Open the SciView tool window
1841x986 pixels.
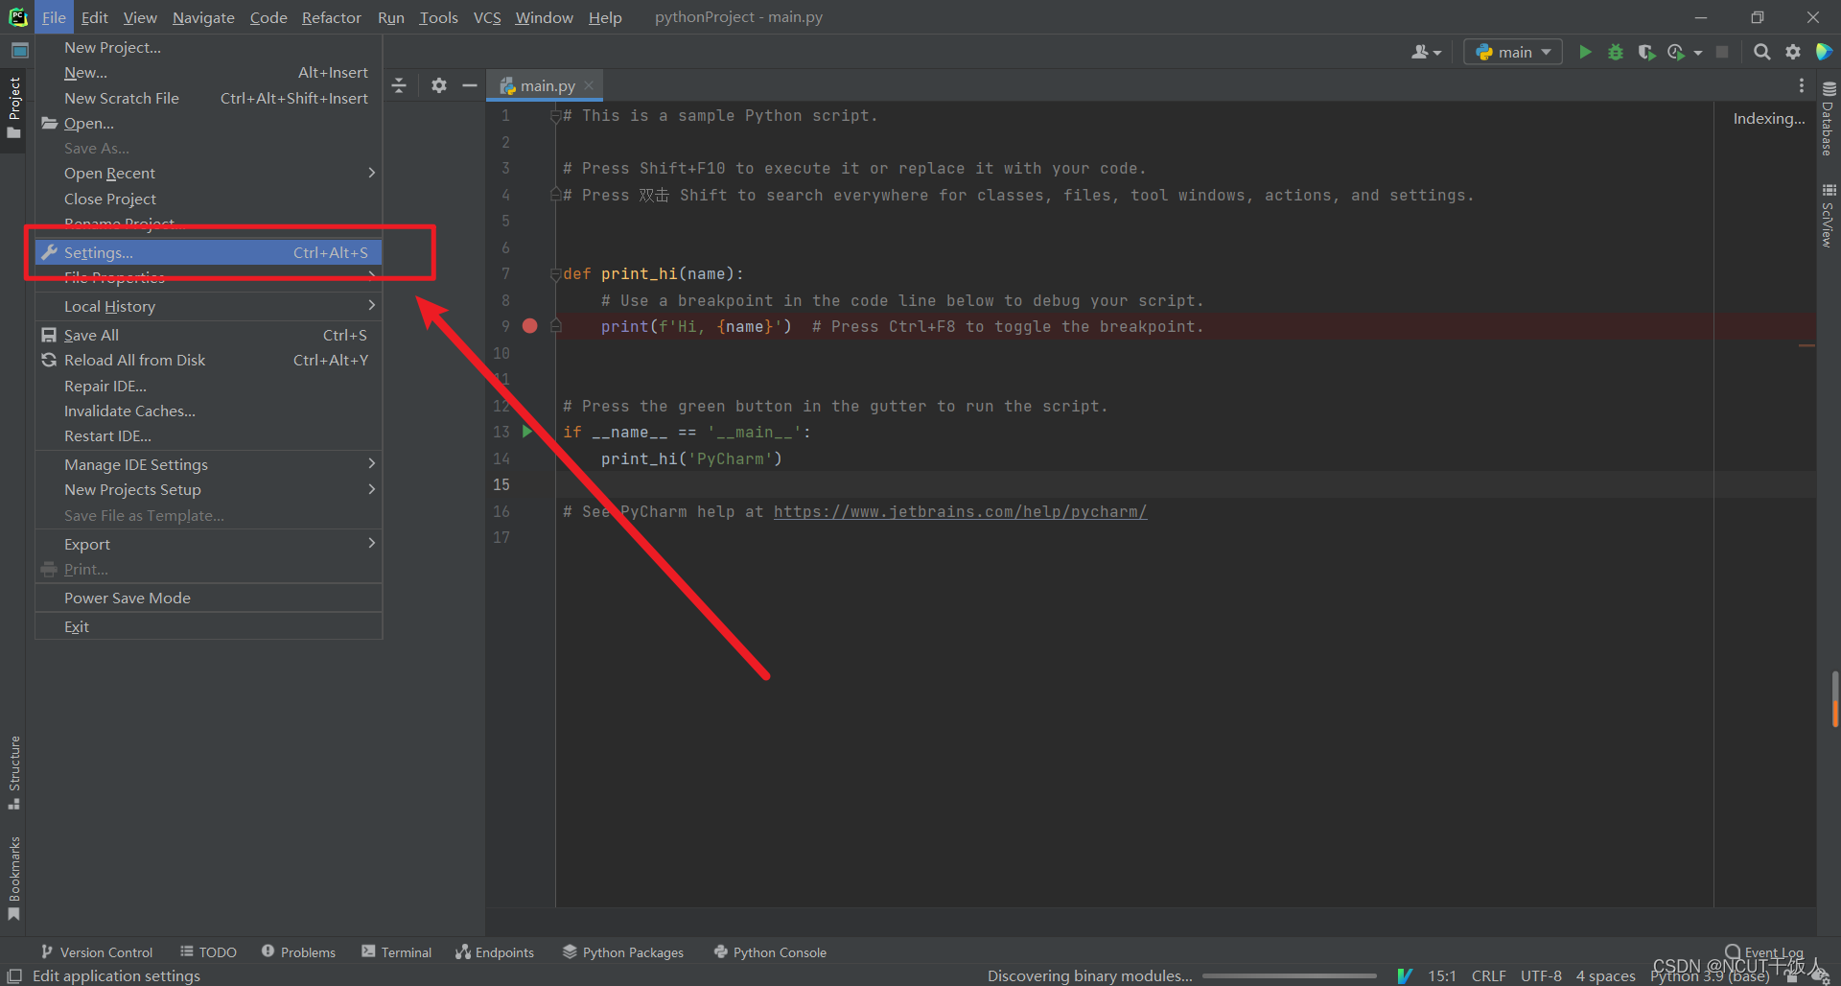tap(1829, 215)
